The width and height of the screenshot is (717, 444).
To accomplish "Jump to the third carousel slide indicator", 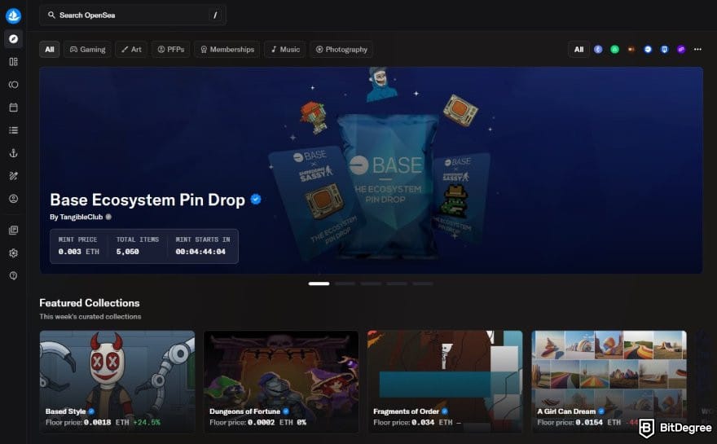I will (371, 284).
